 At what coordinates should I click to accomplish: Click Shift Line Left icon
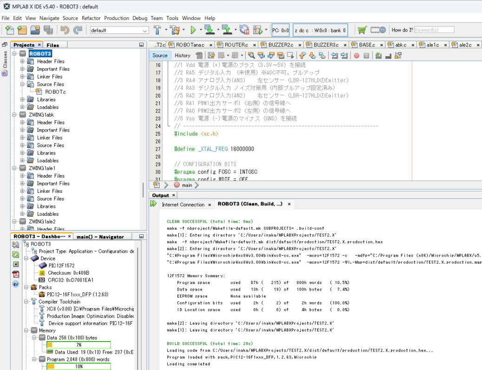(334, 55)
